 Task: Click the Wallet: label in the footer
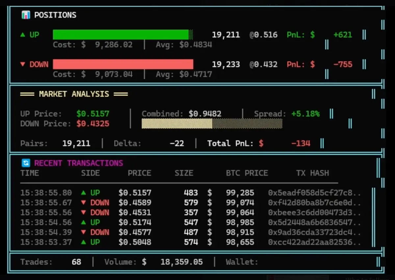coord(242,262)
